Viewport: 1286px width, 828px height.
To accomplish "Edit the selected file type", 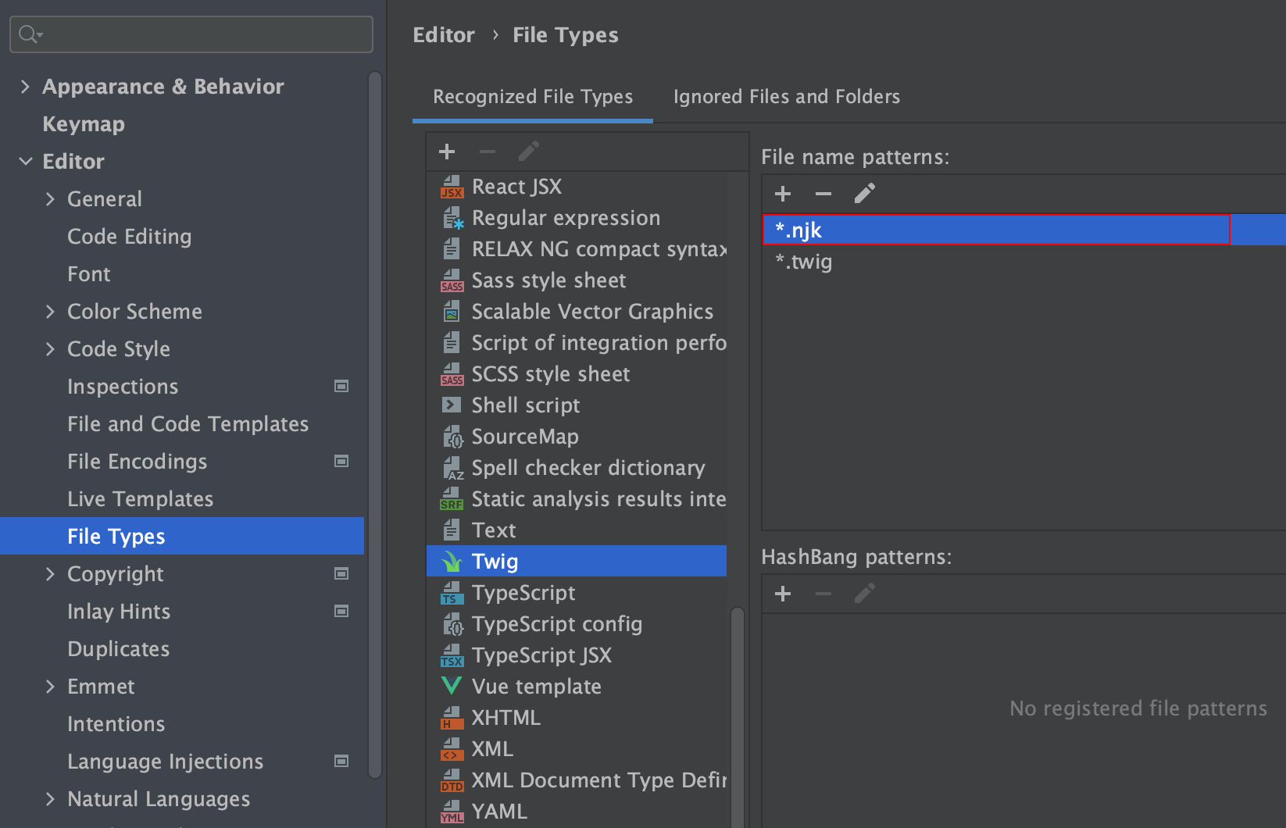I will coord(529,151).
